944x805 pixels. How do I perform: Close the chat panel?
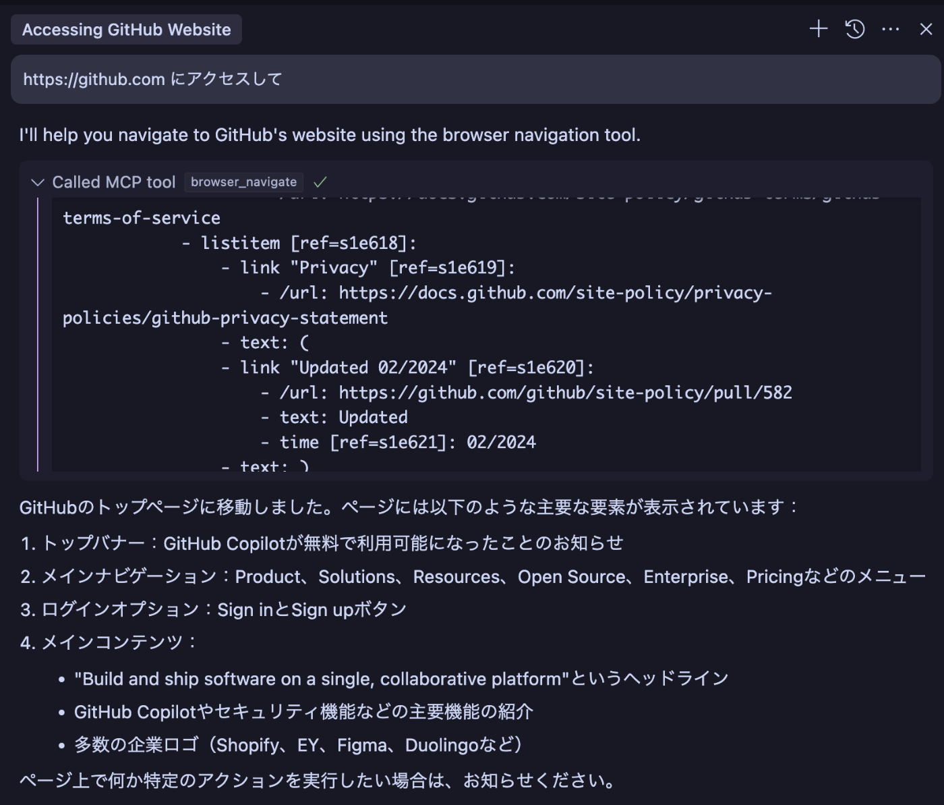click(x=926, y=29)
